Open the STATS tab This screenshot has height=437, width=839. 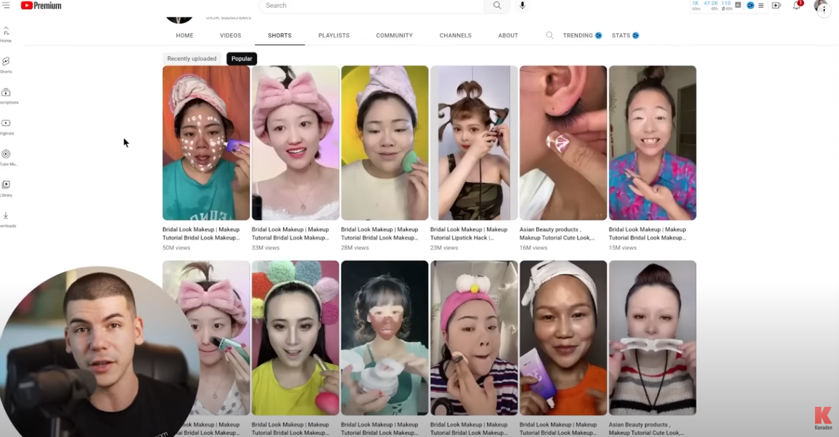tap(620, 35)
